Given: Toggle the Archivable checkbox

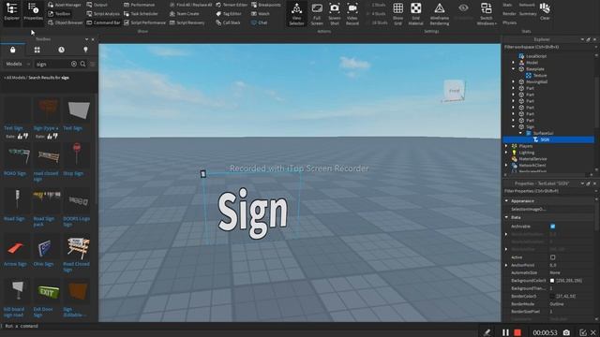Looking at the screenshot, I should (552, 227).
